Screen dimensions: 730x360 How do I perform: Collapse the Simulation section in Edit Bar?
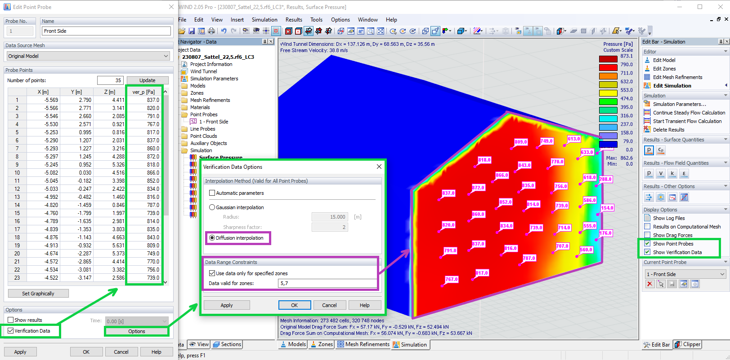(726, 96)
